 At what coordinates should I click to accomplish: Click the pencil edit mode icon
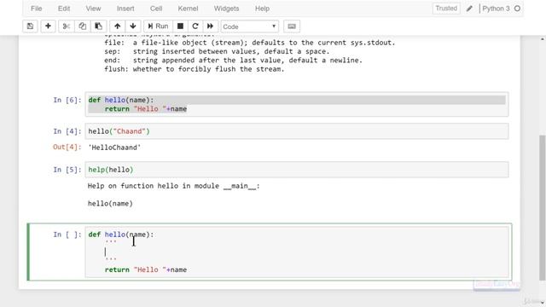tap(469, 9)
